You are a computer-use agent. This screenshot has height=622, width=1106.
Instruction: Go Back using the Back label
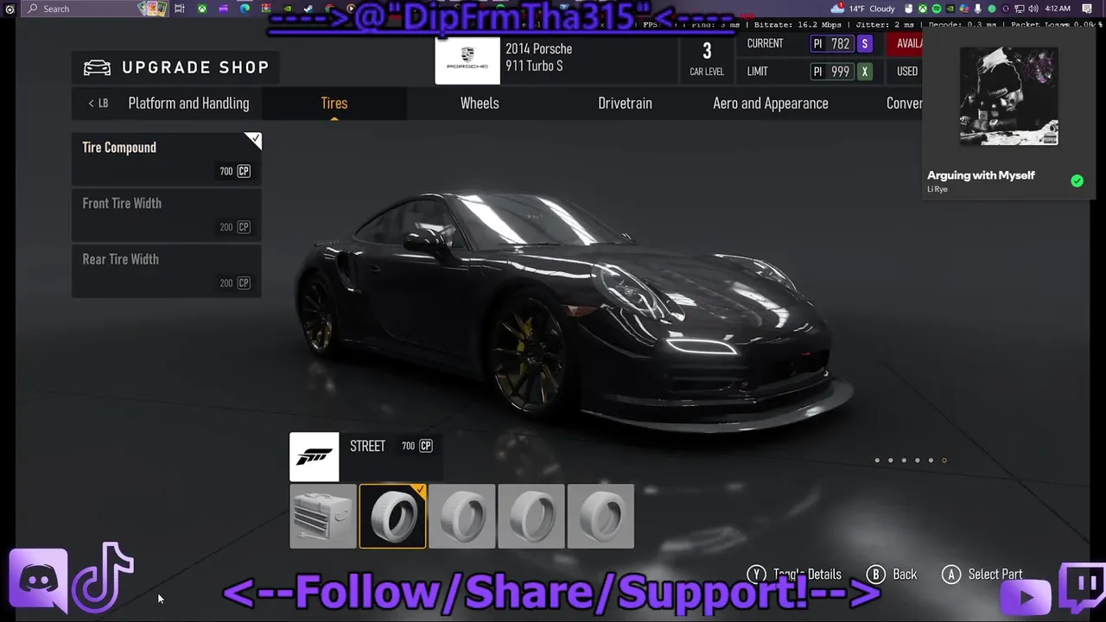click(905, 574)
